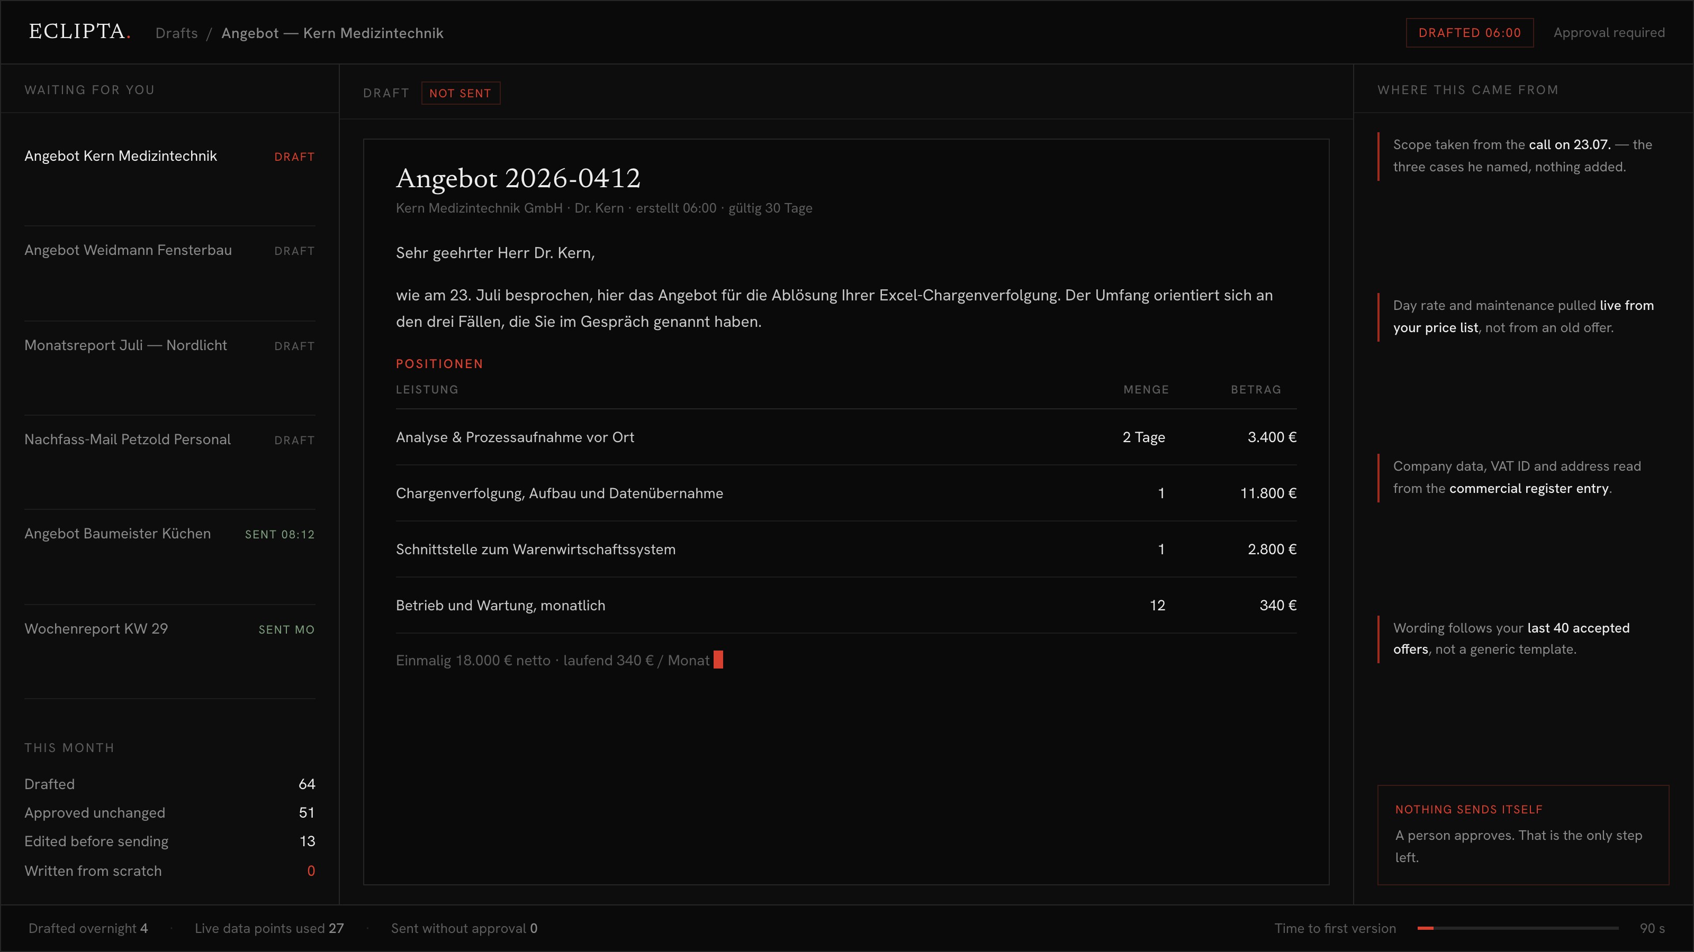Viewport: 1694px width, 952px height.
Task: Click the 2 Tage quantity cell
Action: point(1143,437)
